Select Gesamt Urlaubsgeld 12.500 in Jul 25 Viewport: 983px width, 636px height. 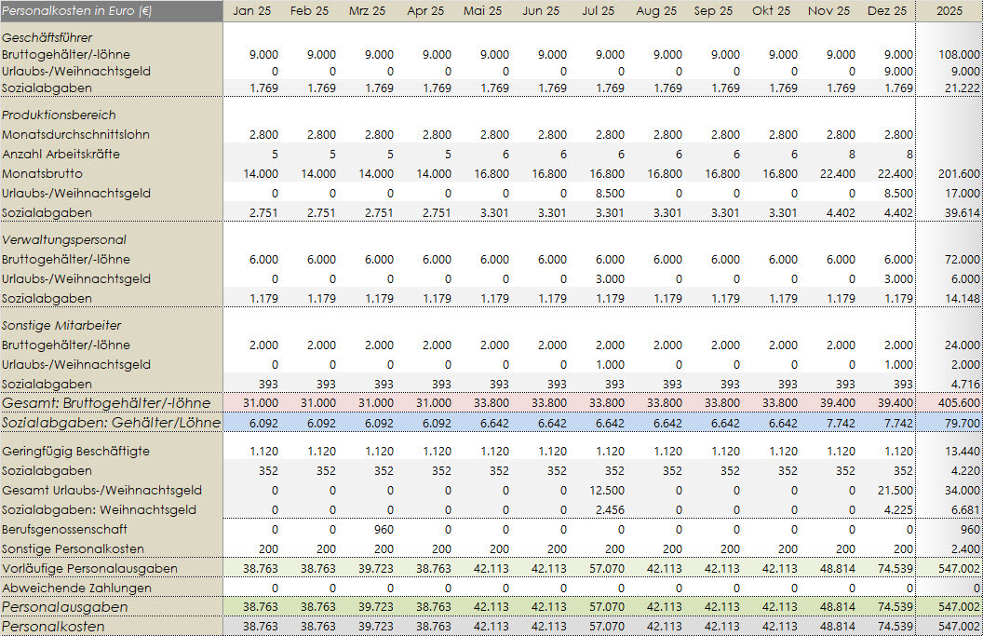point(607,491)
